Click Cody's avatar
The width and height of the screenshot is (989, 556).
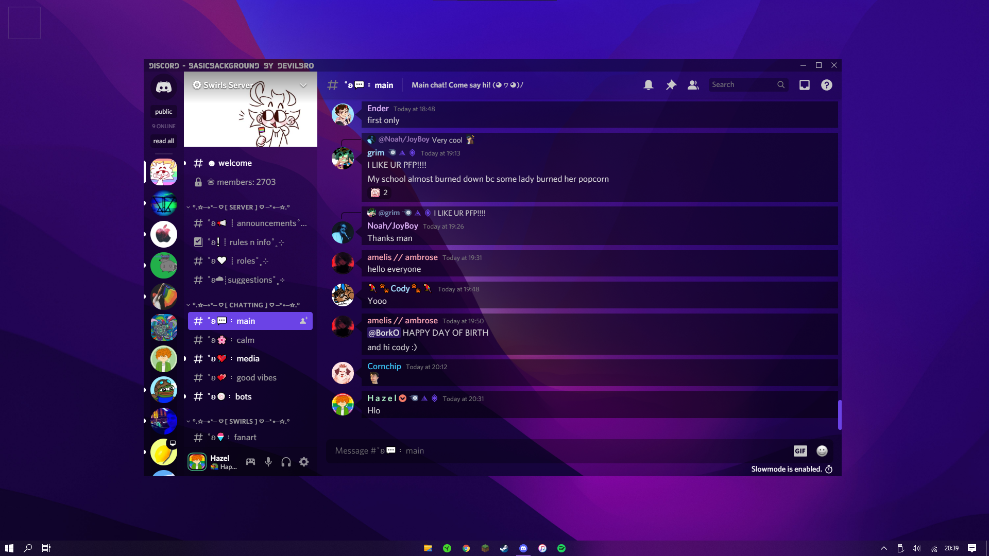point(343,295)
